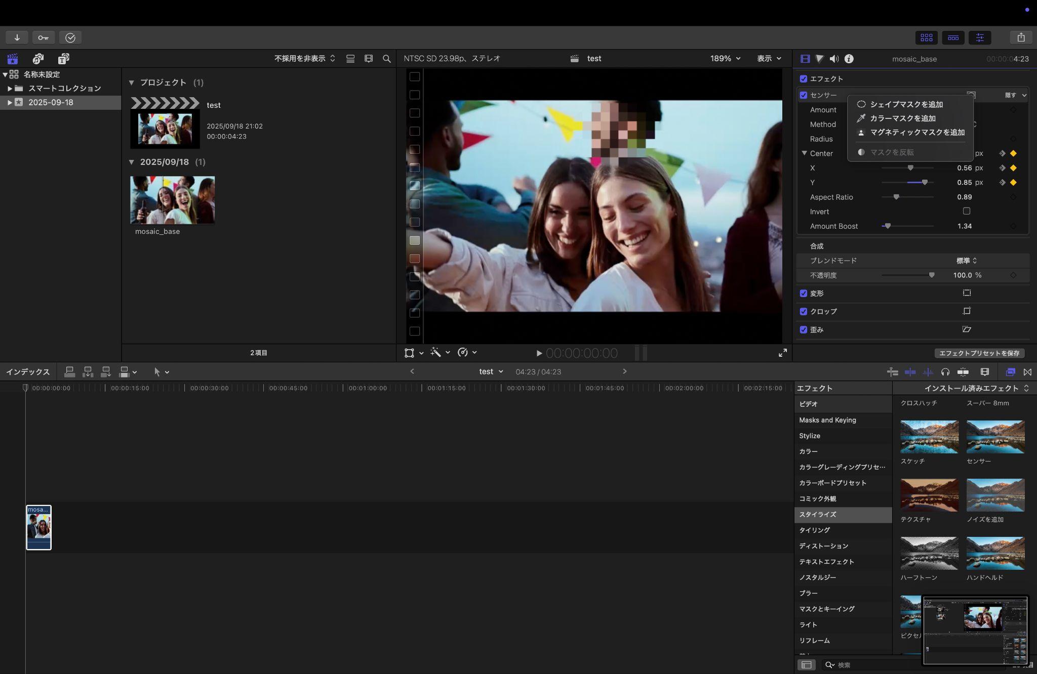1037x674 pixels.
Task: Uncheck the センサー effect checkbox
Action: [x=803, y=95]
